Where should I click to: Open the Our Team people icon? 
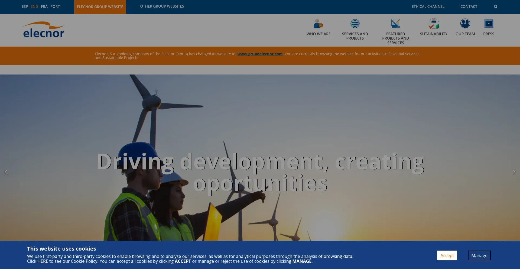[x=465, y=24]
